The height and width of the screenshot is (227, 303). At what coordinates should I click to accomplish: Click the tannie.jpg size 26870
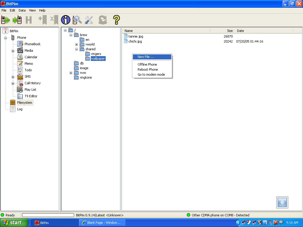[228, 36]
